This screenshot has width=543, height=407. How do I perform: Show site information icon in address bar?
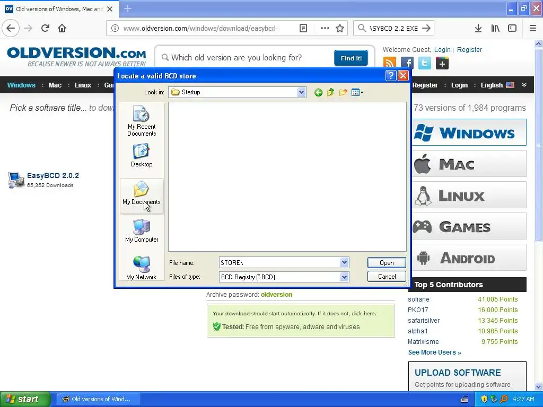(x=115, y=28)
